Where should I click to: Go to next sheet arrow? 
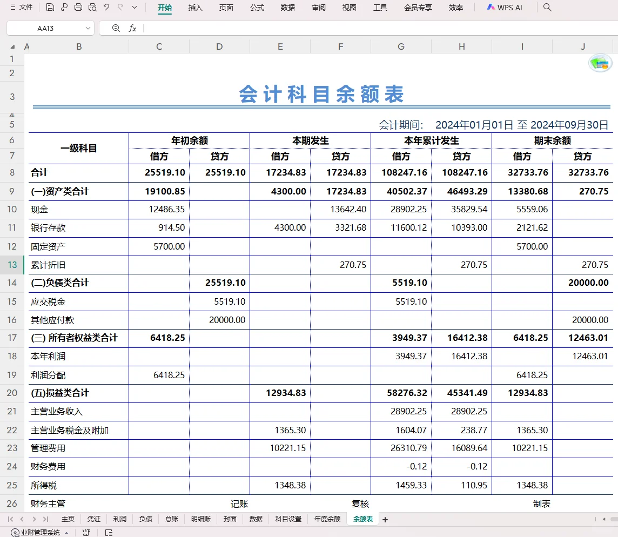[x=34, y=519]
